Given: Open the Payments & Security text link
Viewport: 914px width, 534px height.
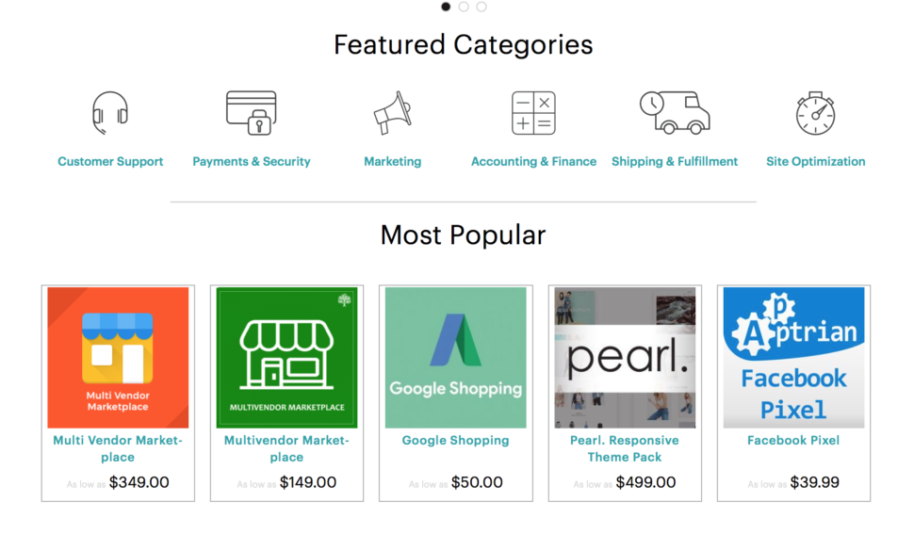Looking at the screenshot, I should tap(252, 161).
